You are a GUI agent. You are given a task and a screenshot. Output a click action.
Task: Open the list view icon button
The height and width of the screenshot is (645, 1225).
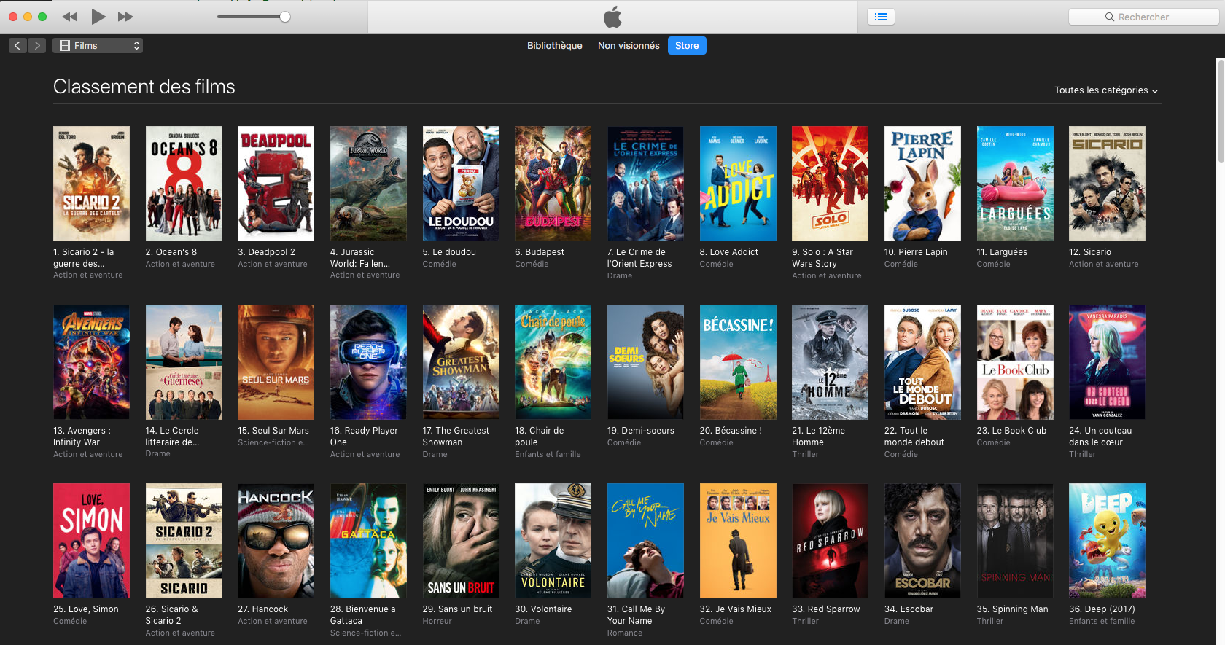pyautogui.click(x=881, y=17)
